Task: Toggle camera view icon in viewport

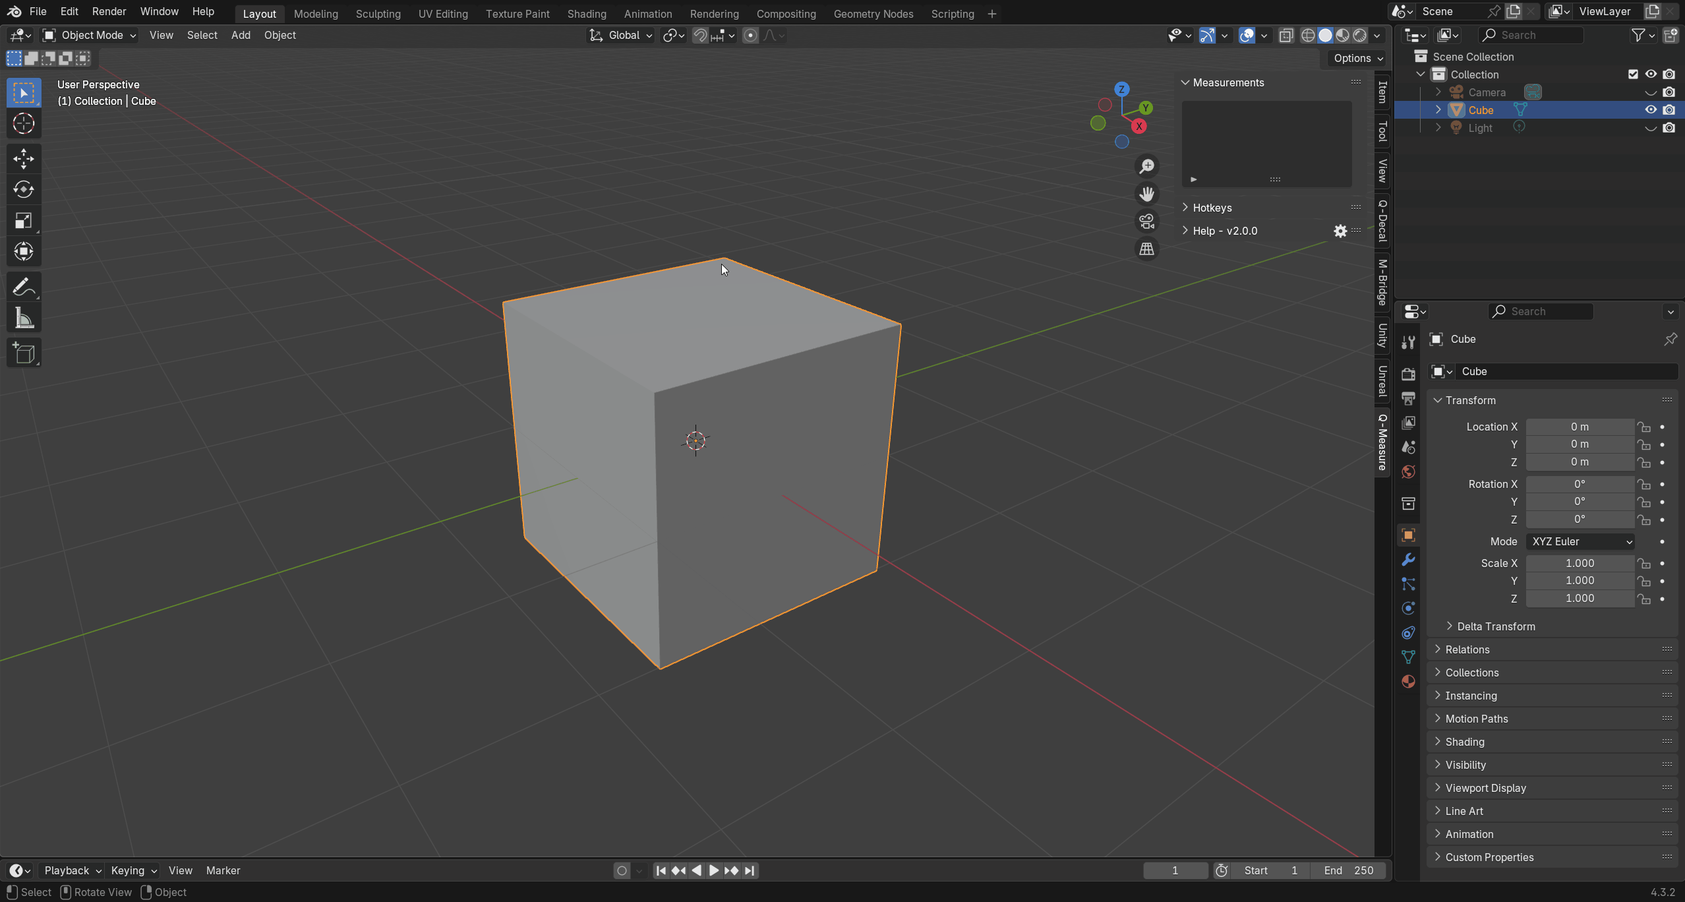Action: pos(1147,222)
